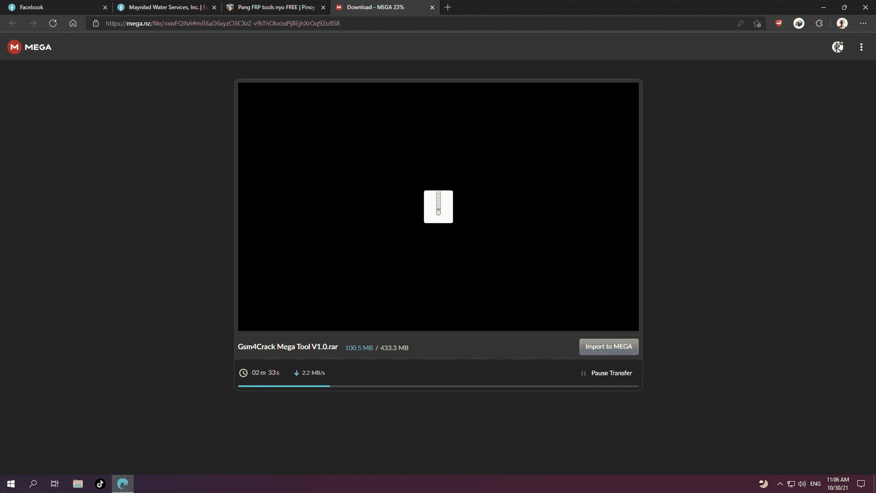
Task: Open the browser Extensions puzzle icon
Action: coord(819,23)
